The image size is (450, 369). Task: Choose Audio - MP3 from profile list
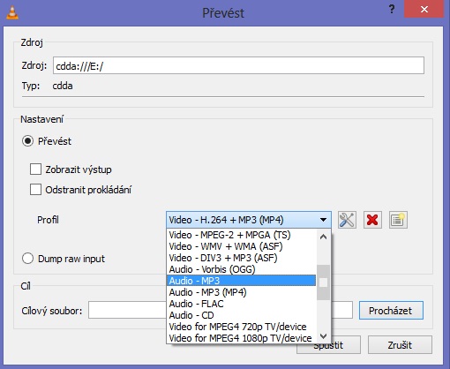pyautogui.click(x=241, y=281)
